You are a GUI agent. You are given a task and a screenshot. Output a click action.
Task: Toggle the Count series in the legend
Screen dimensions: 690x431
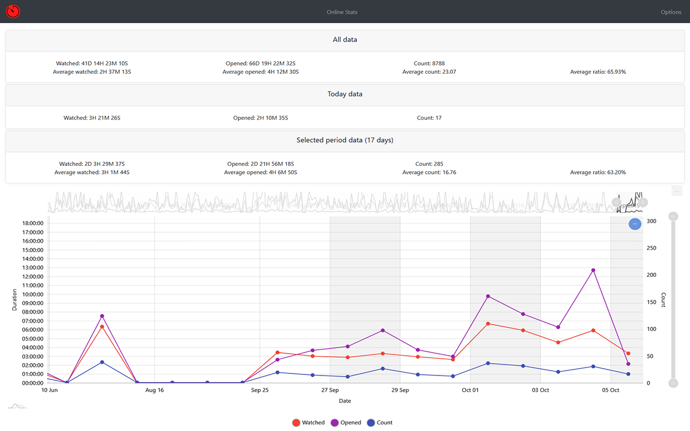(379, 423)
